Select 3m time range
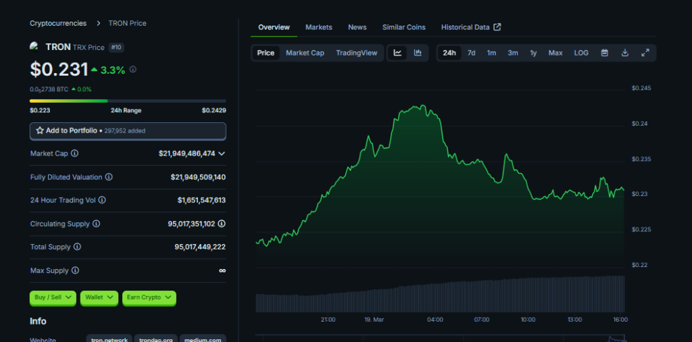This screenshot has height=342, width=692. [x=513, y=53]
